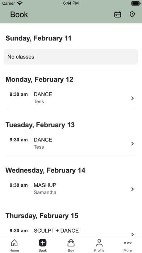Tap the Sunday, February 11 heading
This screenshot has width=142, height=253.
38,39
